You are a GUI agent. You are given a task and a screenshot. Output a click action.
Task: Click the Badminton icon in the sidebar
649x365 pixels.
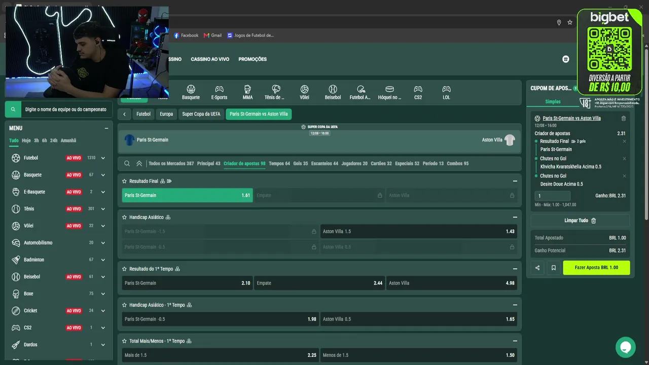coord(16,260)
